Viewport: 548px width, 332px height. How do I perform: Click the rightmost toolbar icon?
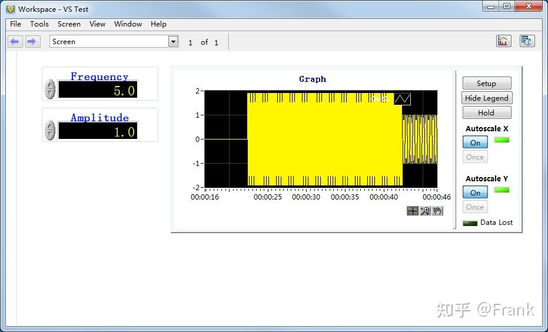pos(527,41)
